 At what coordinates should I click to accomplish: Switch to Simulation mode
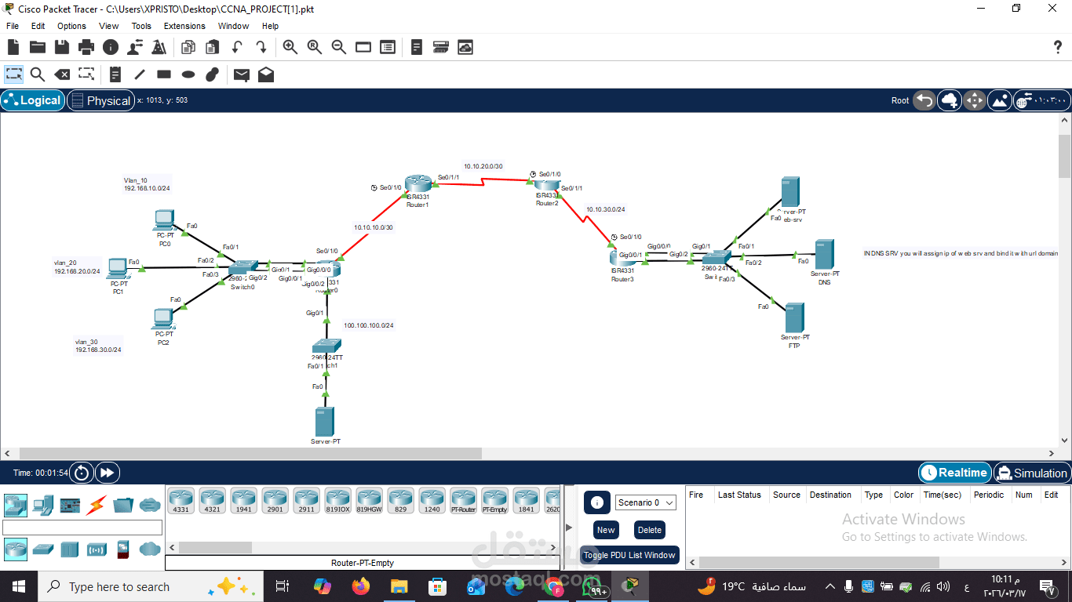1031,472
